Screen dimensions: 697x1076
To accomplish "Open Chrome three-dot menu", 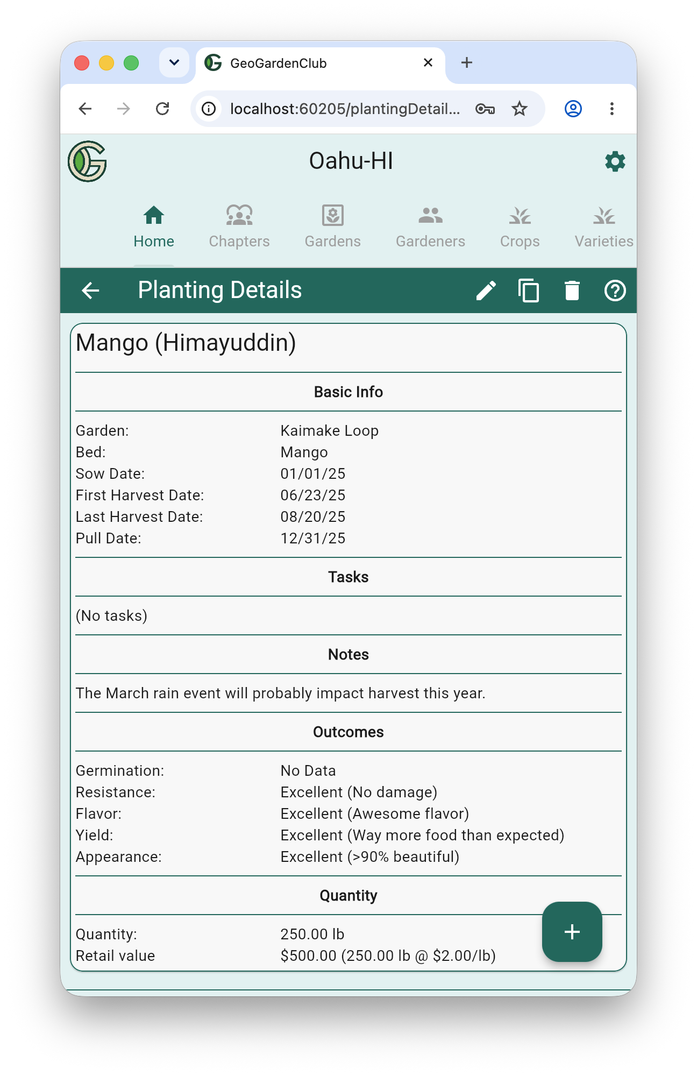I will (x=611, y=109).
